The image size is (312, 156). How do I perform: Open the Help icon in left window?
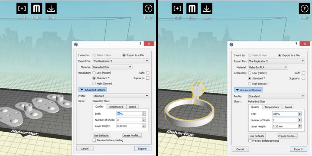click(x=149, y=9)
